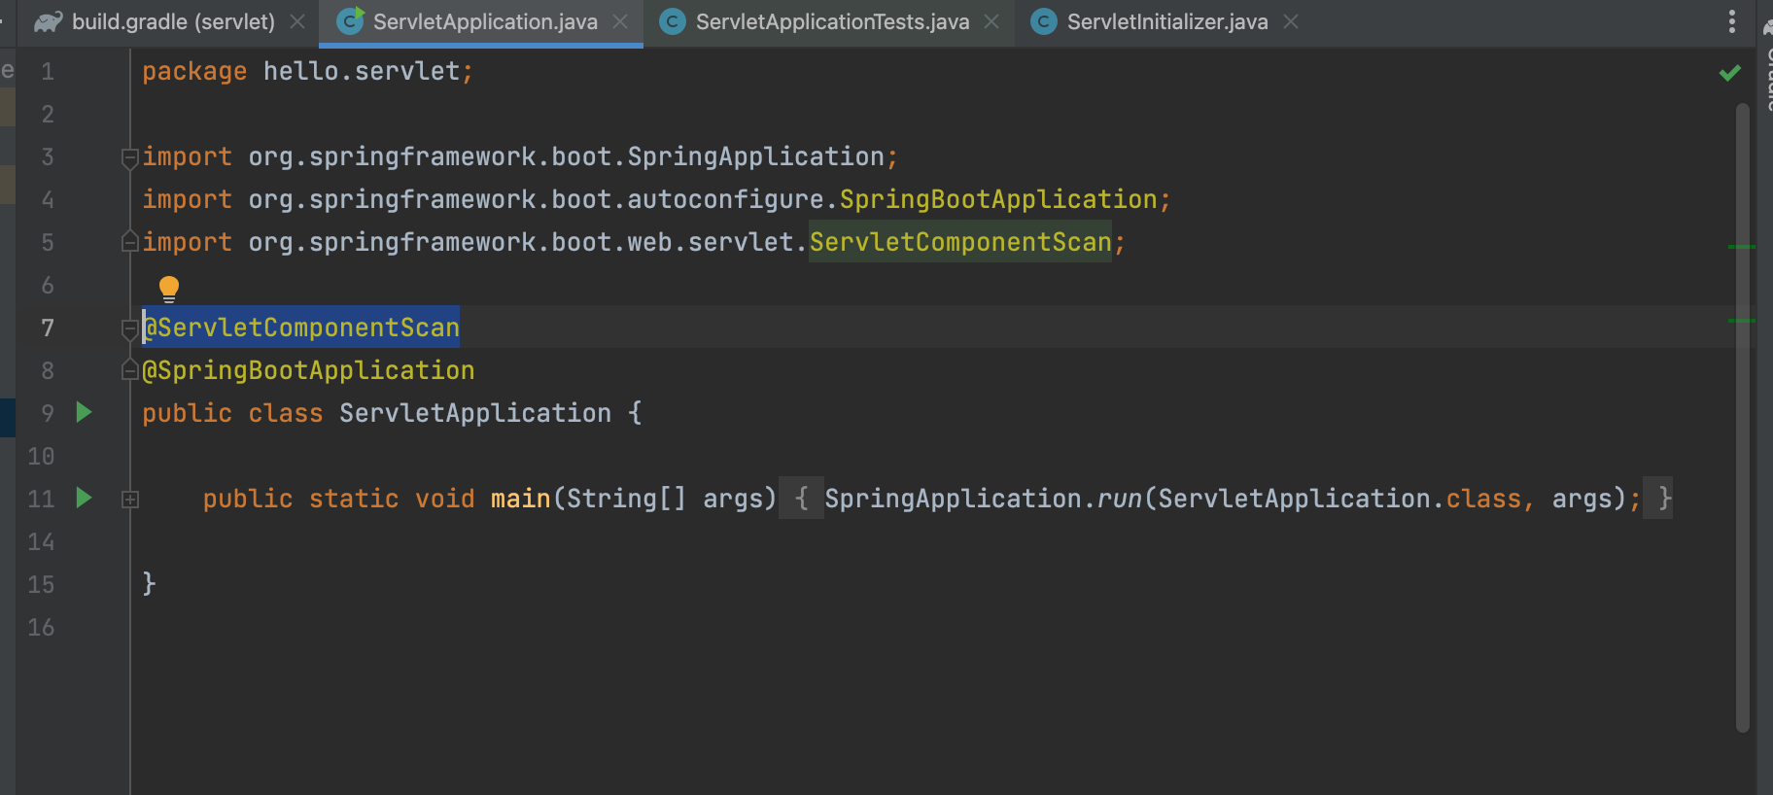The image size is (1773, 795).
Task: Open the ServletInitializer.java tab
Action: [x=1166, y=21]
